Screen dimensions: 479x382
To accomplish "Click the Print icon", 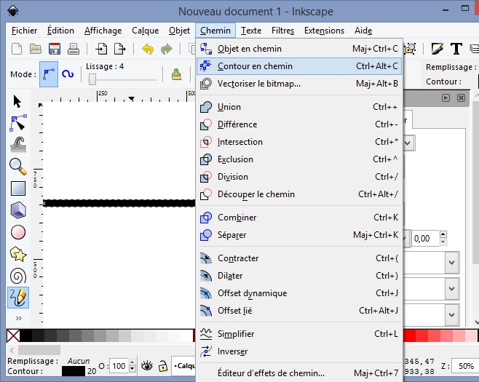I will coord(74,49).
